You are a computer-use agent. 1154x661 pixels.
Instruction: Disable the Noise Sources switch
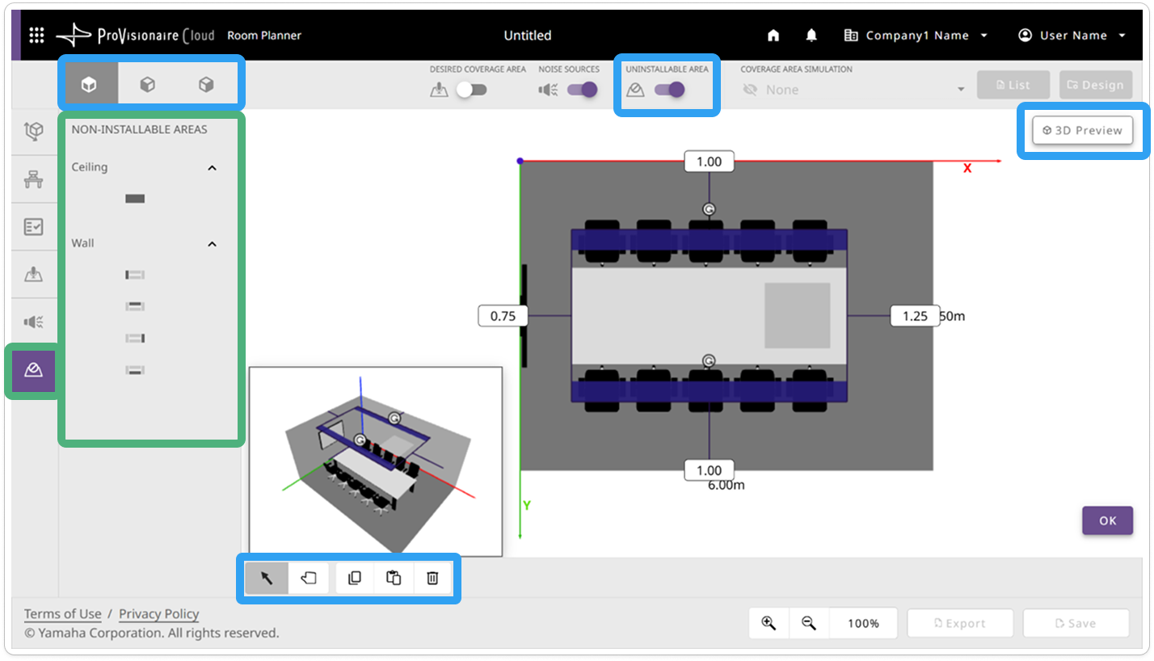(x=582, y=90)
